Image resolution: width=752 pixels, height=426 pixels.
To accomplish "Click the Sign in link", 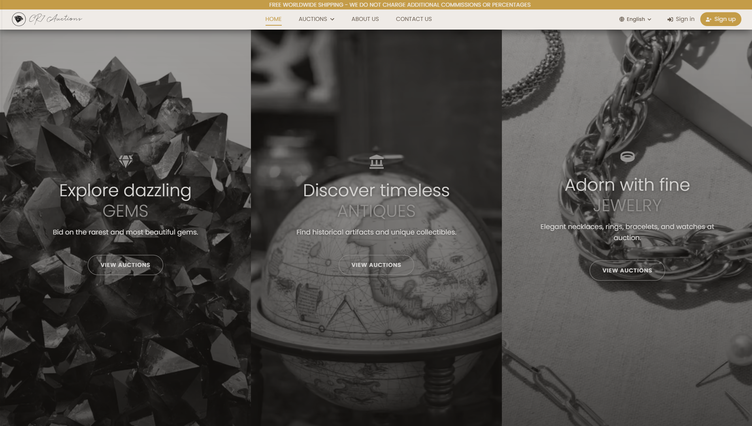I will point(684,19).
